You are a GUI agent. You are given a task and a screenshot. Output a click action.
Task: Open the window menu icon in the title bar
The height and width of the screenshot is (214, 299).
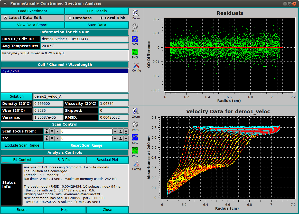coord(5,3)
